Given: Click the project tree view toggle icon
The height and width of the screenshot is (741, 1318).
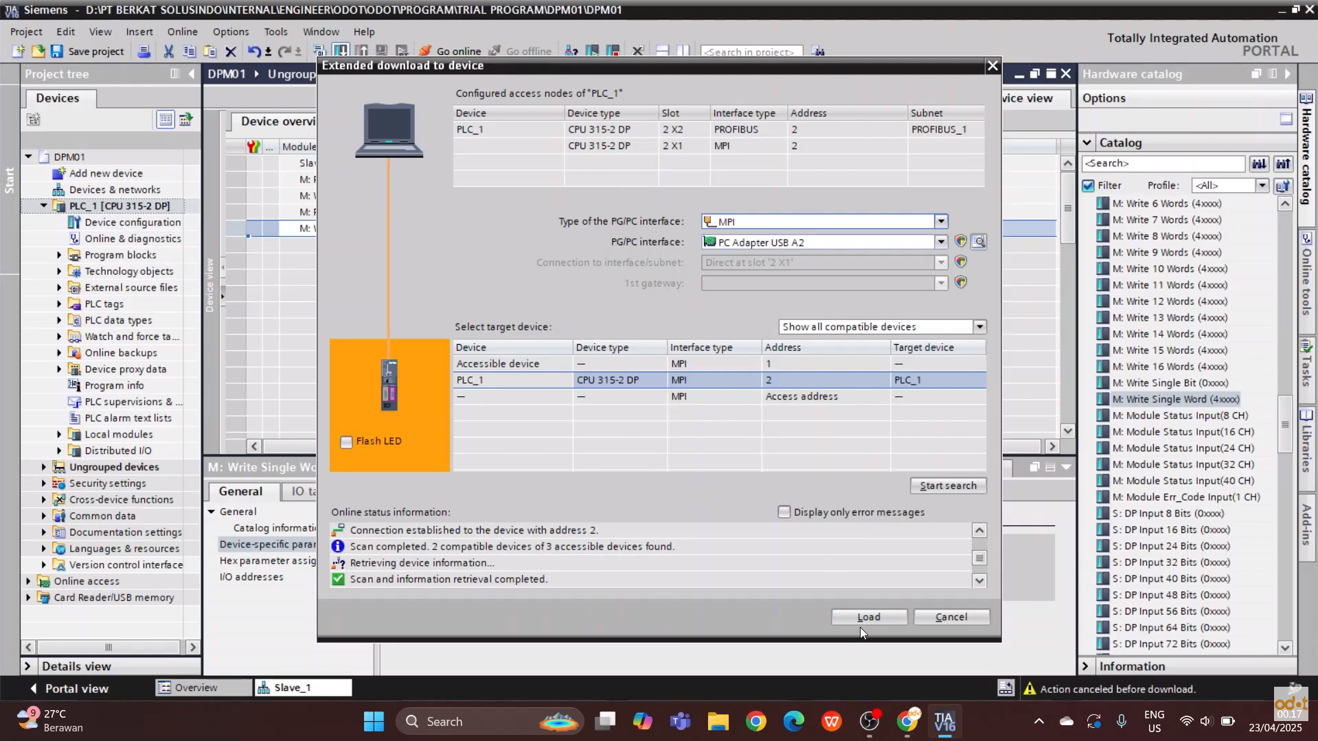Looking at the screenshot, I should 165,119.
